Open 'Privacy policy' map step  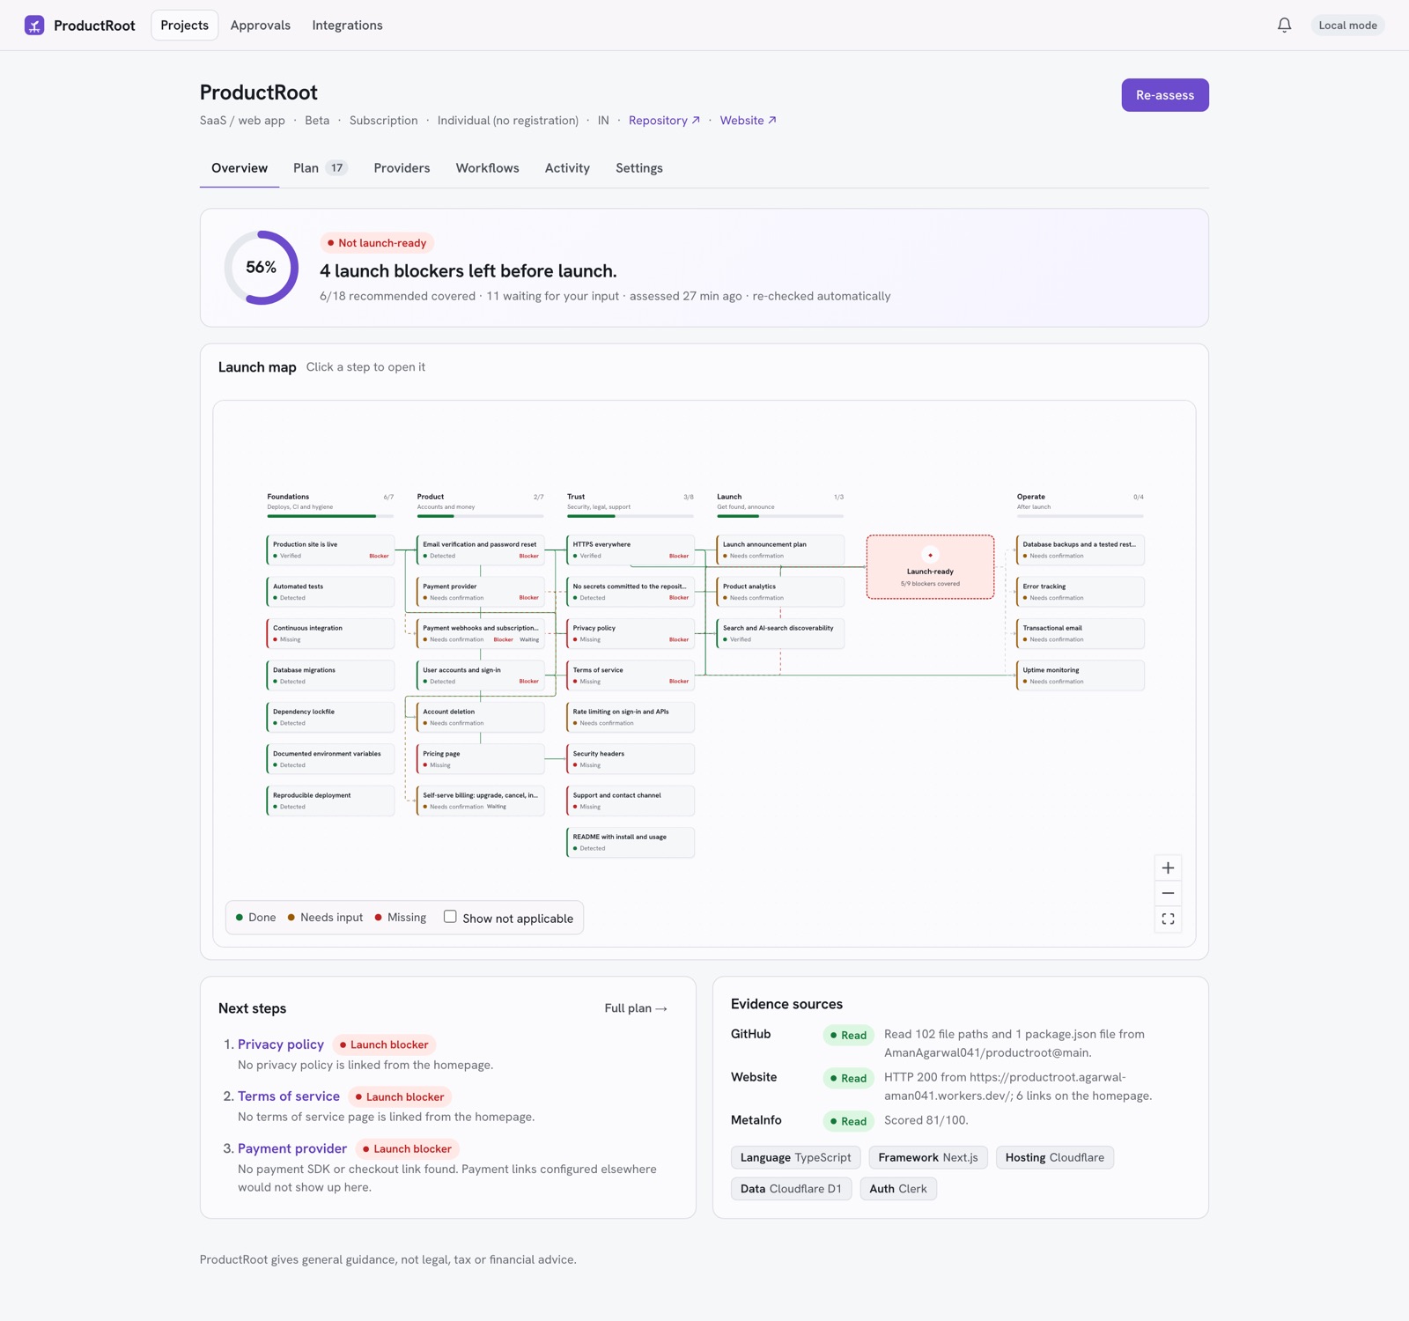631,633
